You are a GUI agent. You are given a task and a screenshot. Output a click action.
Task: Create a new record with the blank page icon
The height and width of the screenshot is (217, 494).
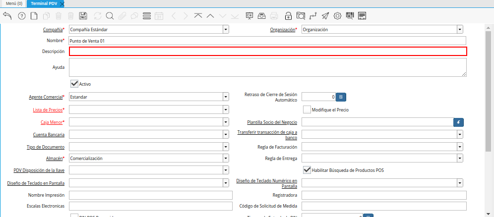[x=34, y=16]
